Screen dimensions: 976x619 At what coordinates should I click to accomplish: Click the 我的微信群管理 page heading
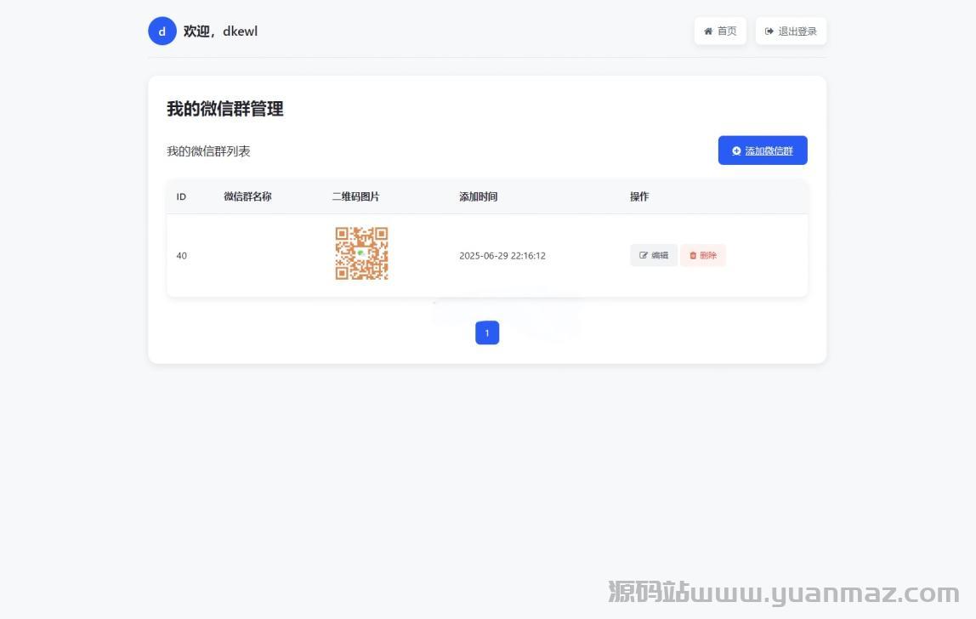click(x=225, y=109)
